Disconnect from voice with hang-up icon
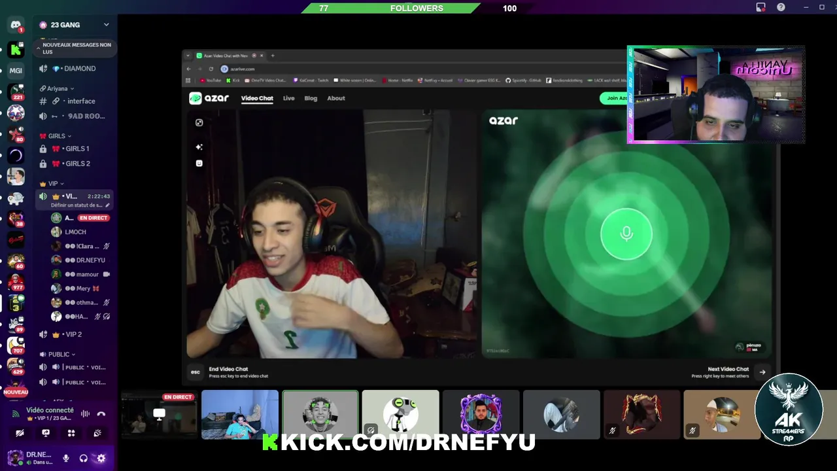Image resolution: width=837 pixels, height=471 pixels. coord(101,413)
